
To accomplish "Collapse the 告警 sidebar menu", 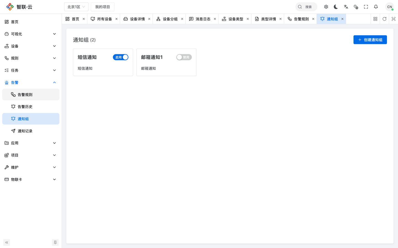I will coord(31,82).
